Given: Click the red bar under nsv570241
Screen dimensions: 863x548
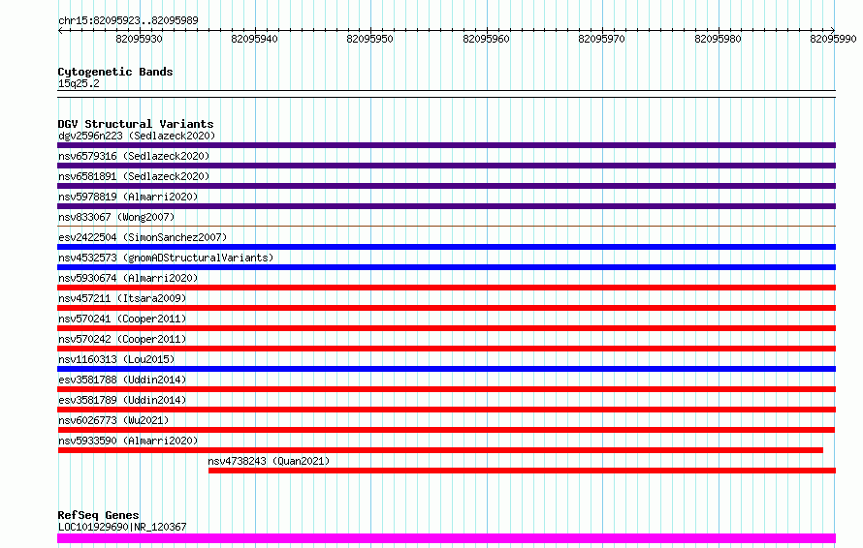Looking at the screenshot, I should coord(446,328).
